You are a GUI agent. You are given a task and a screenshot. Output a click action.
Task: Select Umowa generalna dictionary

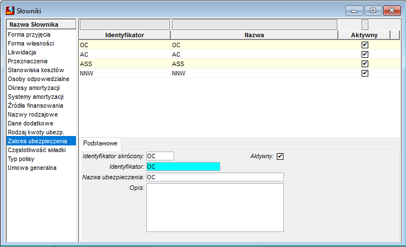click(41, 168)
